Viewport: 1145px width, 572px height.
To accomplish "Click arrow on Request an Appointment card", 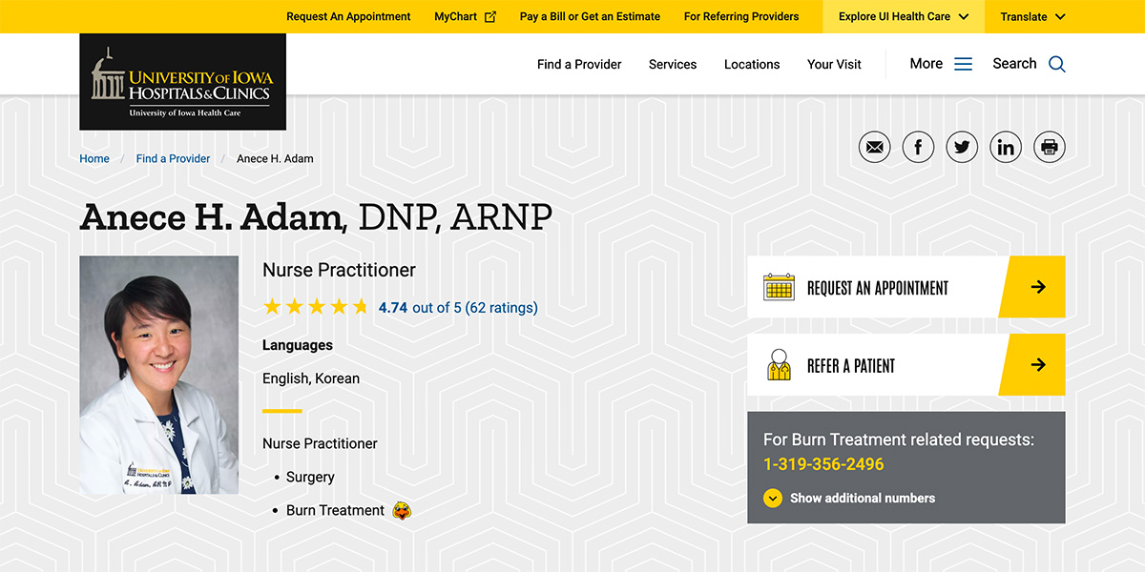I will click(x=1038, y=287).
